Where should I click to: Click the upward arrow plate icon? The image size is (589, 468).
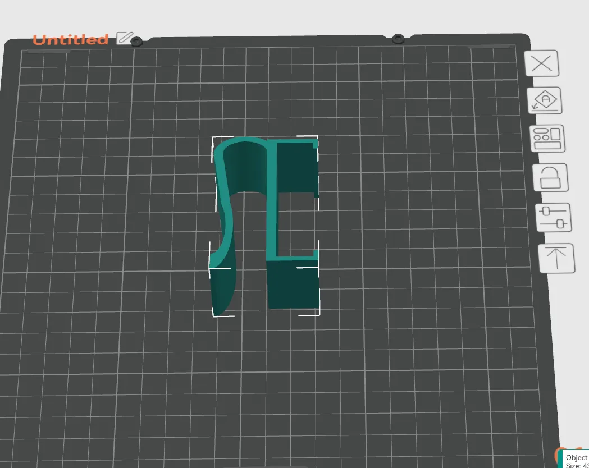(556, 258)
